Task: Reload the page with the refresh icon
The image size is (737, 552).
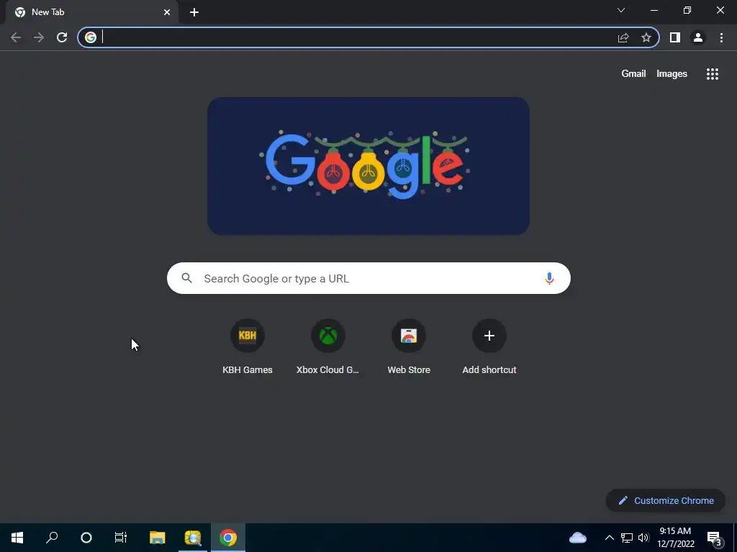Action: 62,37
